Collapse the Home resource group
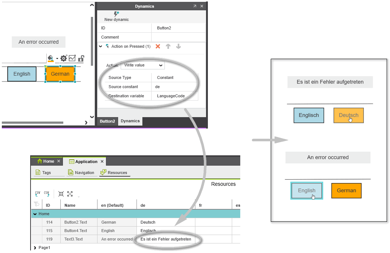The width and height of the screenshot is (390, 253). pos(35,214)
